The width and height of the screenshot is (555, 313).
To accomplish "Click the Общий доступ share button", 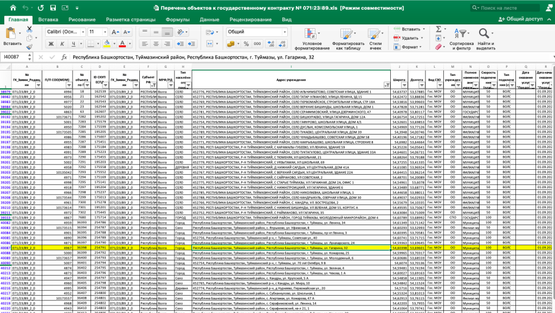I will coord(520,19).
